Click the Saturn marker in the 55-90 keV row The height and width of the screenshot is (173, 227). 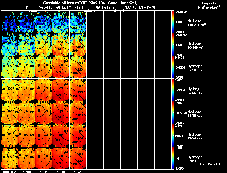click(39, 65)
